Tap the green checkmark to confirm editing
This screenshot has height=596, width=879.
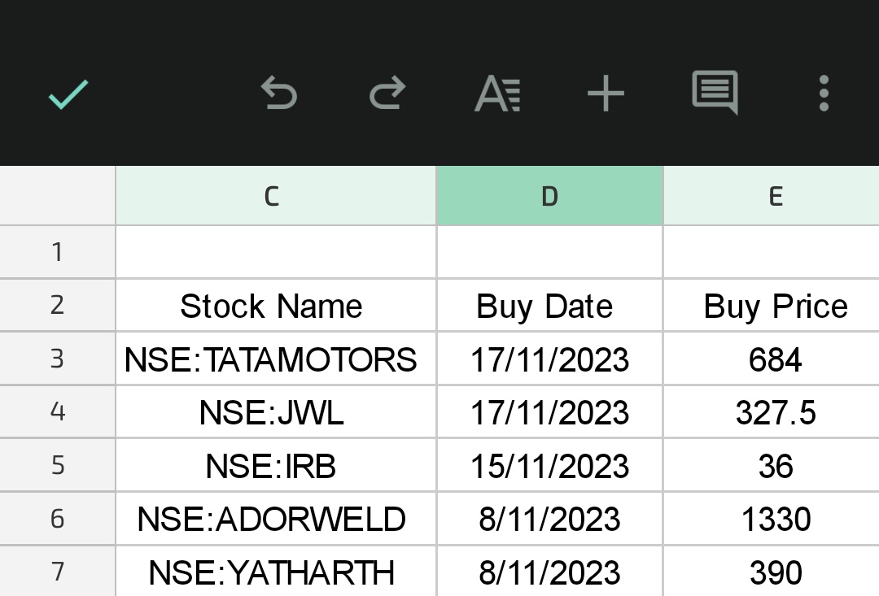coord(68,94)
